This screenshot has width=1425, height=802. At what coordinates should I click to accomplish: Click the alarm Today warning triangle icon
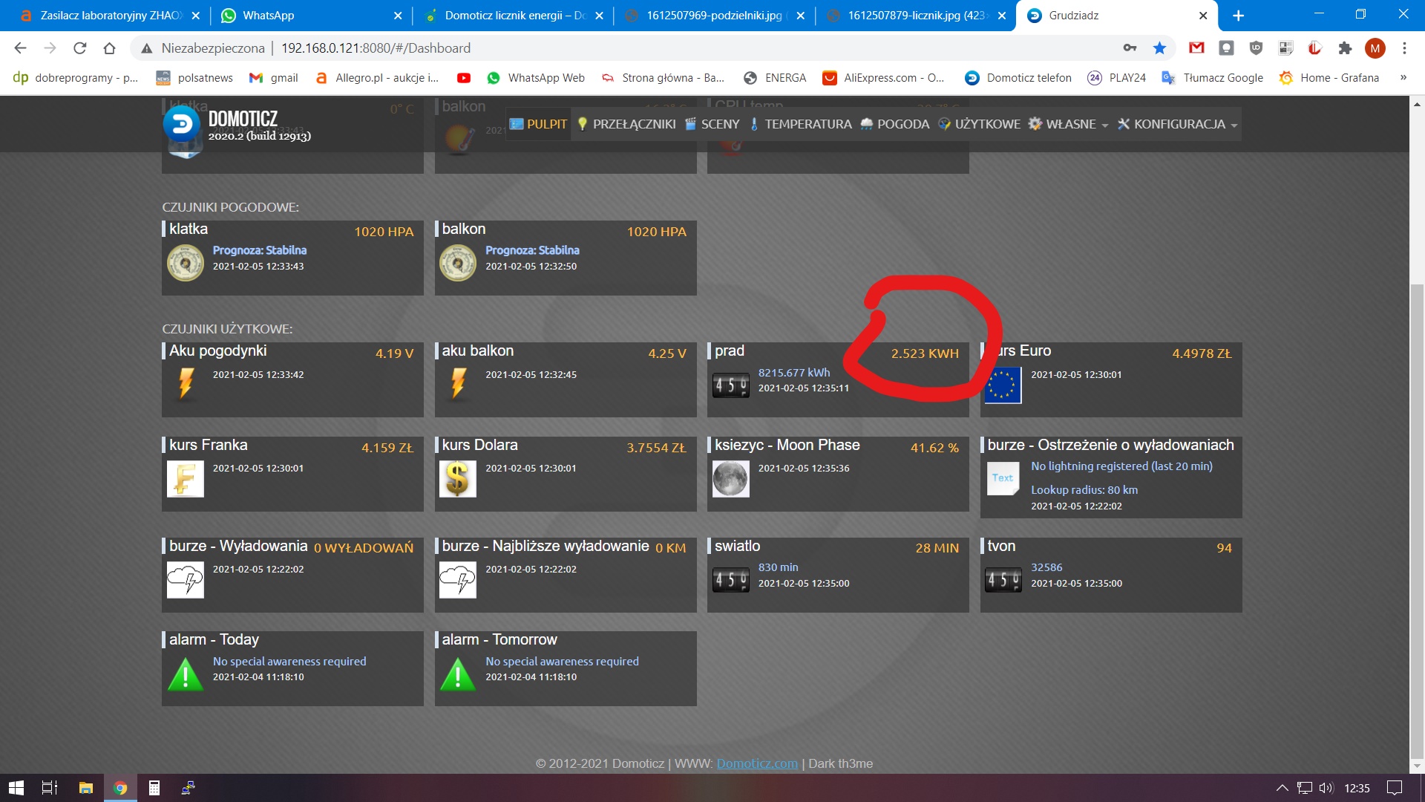(x=186, y=674)
